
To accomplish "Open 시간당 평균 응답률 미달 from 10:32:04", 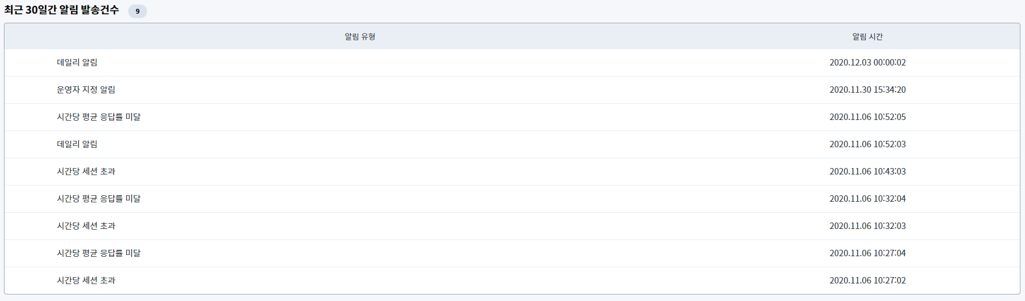I will pos(99,199).
